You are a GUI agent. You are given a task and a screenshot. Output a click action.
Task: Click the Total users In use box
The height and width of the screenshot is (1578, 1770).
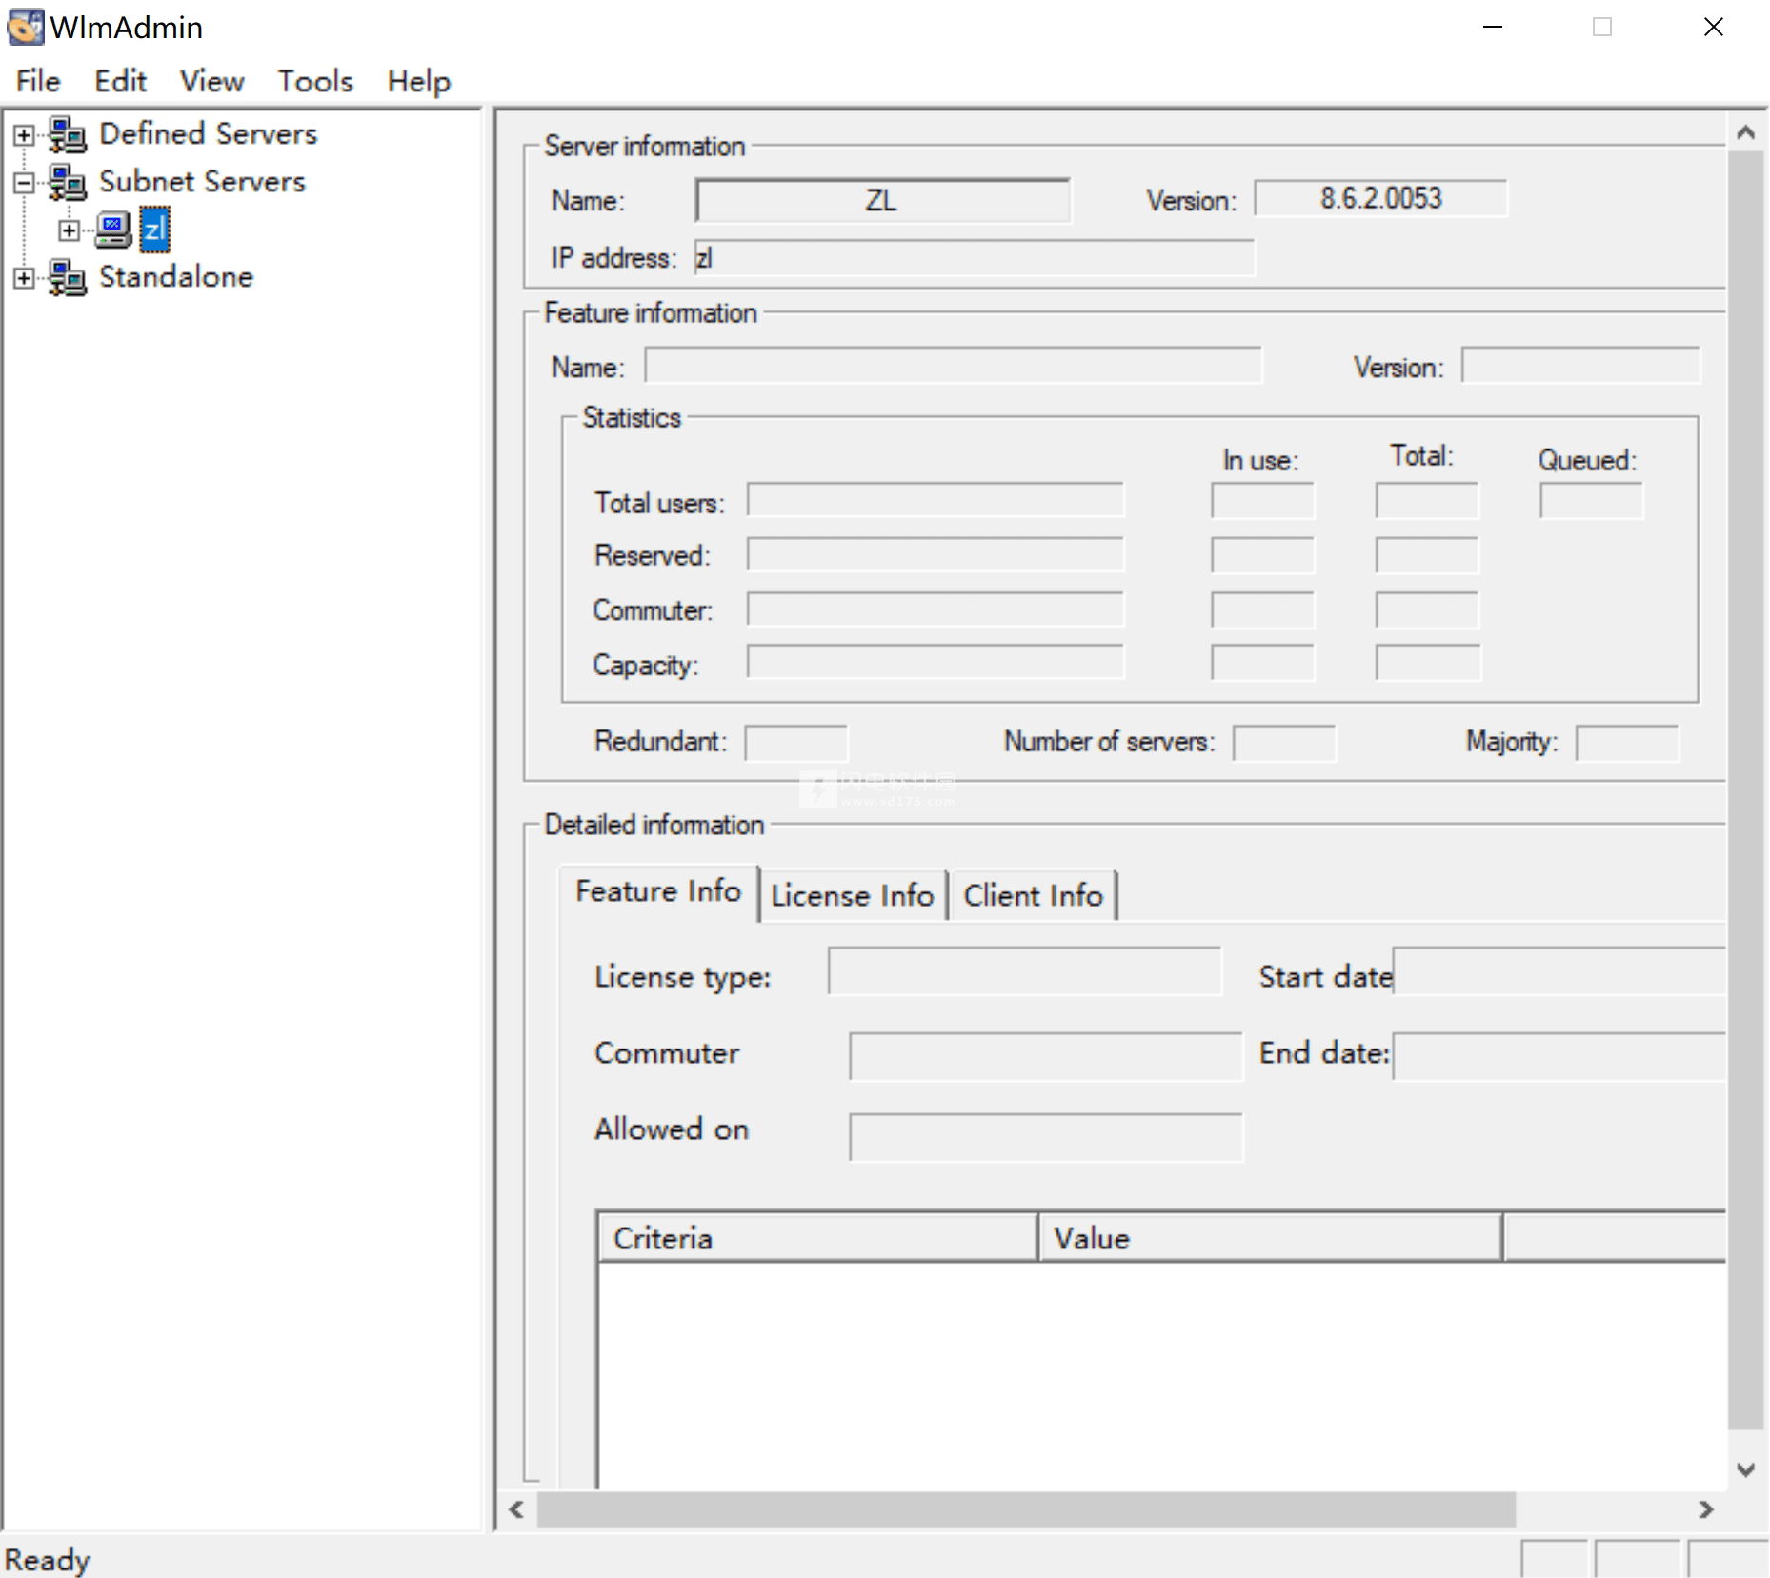(x=1263, y=501)
